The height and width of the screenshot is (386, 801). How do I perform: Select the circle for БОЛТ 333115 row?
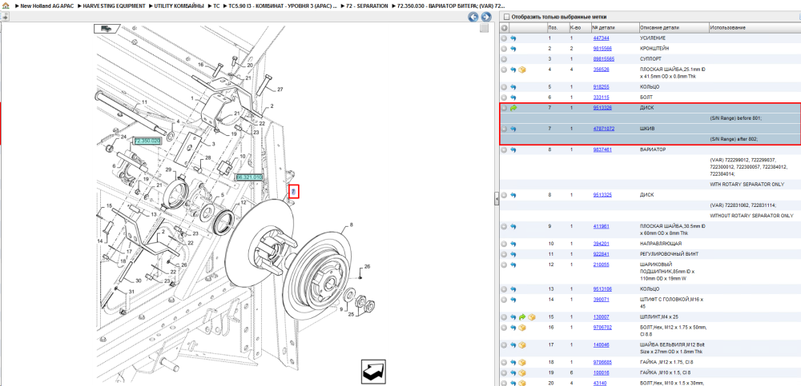tap(504, 97)
